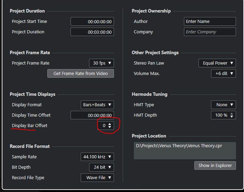Increase Display Bar Offset with up arrow
The width and height of the screenshot is (244, 192).
click(x=110, y=124)
